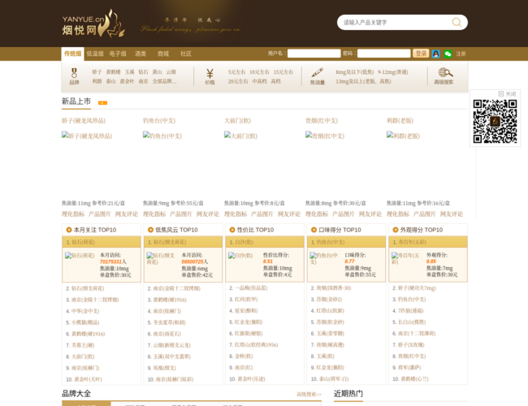Click the orange icon beside 新品上市
The height and width of the screenshot is (406, 528).
tap(102, 103)
